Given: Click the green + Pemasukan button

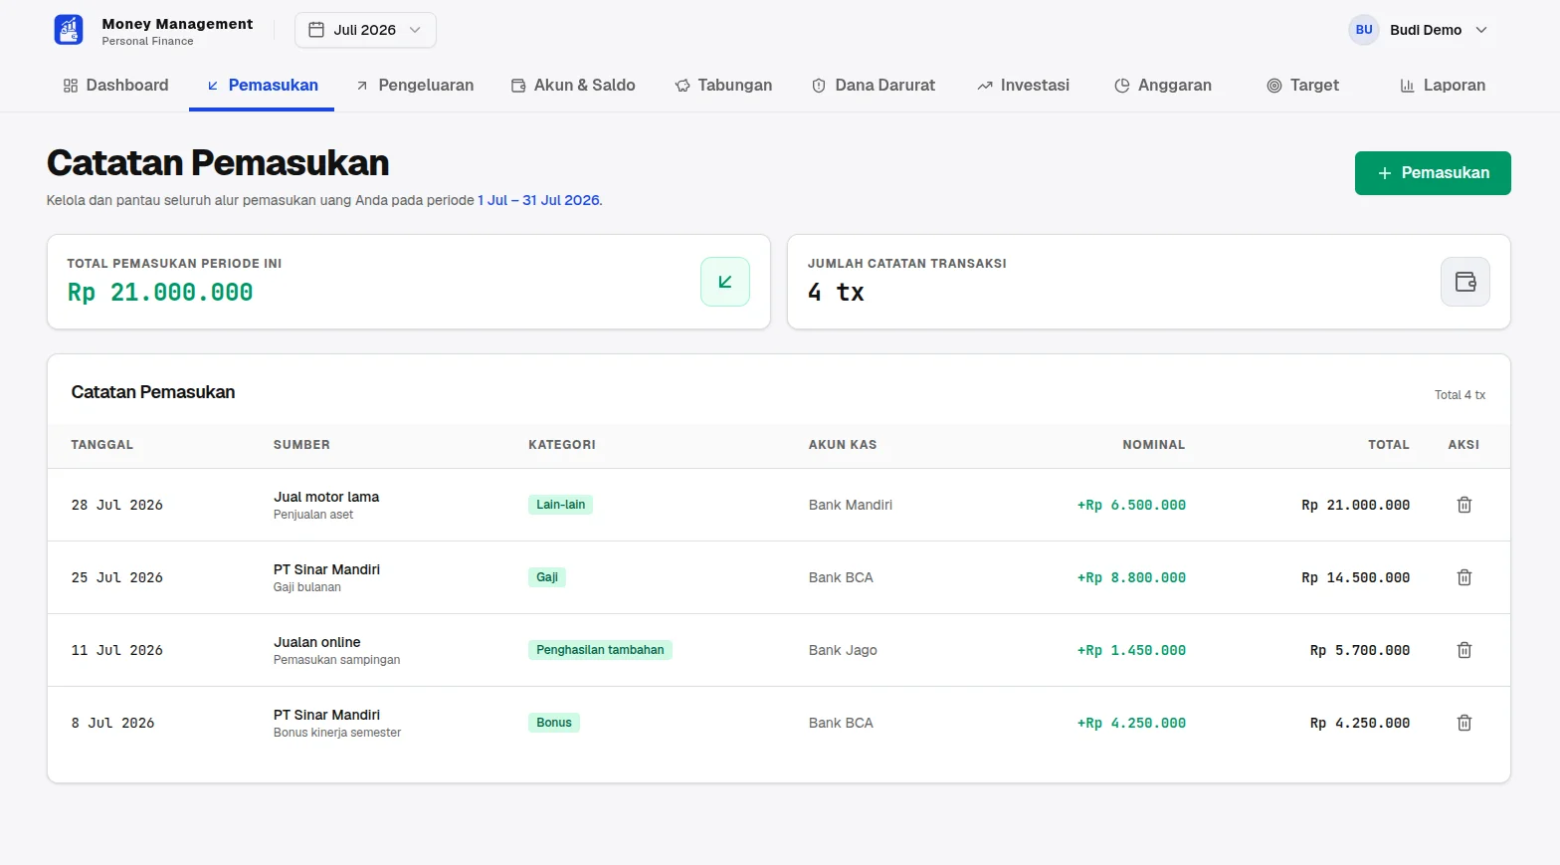Looking at the screenshot, I should click(1433, 173).
